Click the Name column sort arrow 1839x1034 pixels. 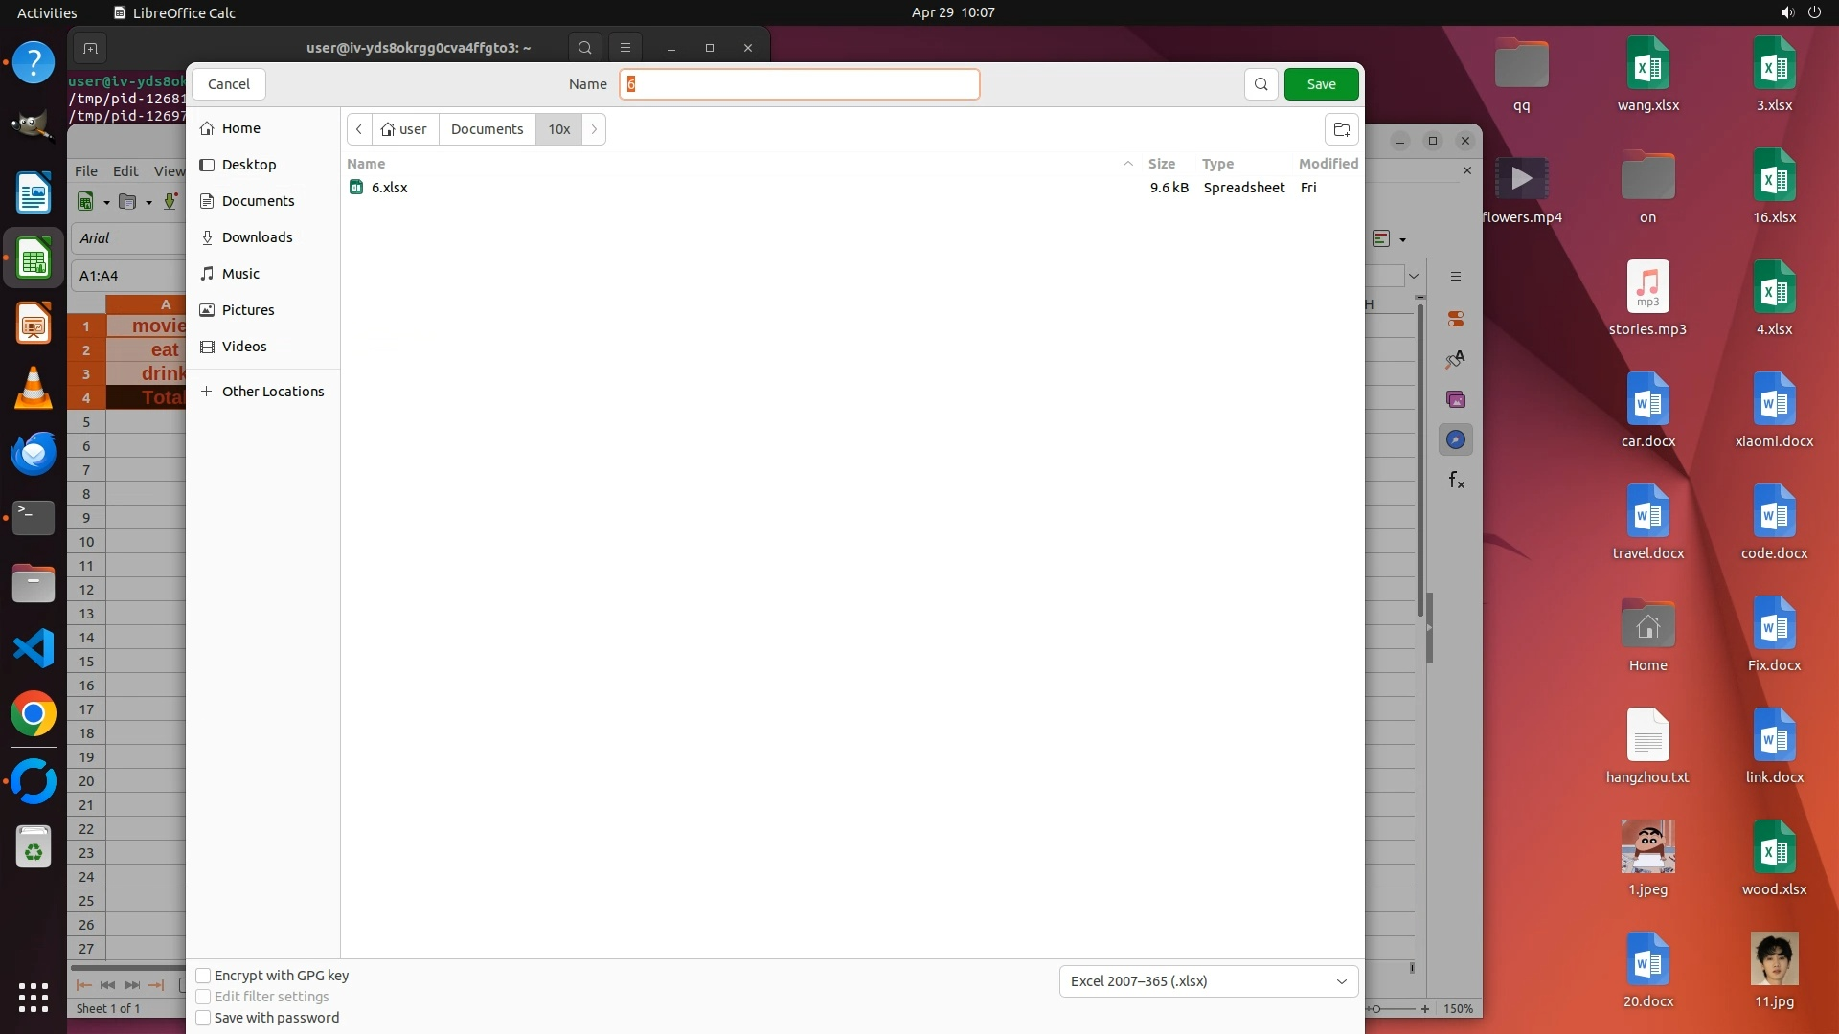pyautogui.click(x=1127, y=164)
